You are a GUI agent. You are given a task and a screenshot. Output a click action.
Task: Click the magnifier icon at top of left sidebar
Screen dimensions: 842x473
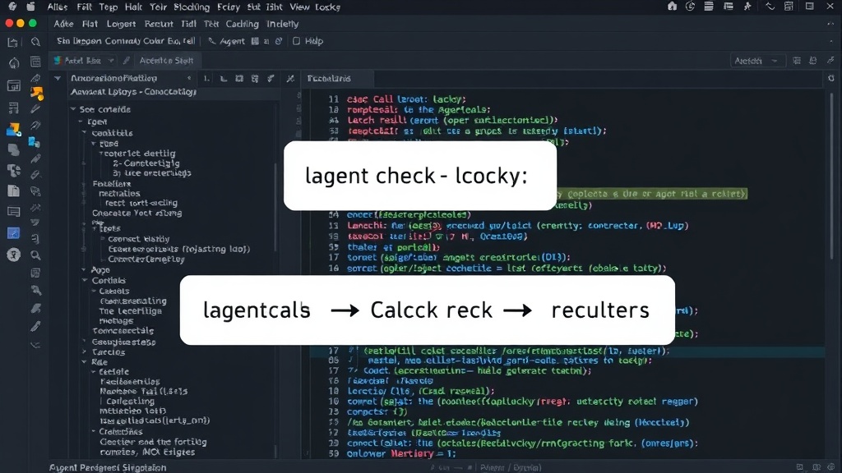(x=35, y=42)
